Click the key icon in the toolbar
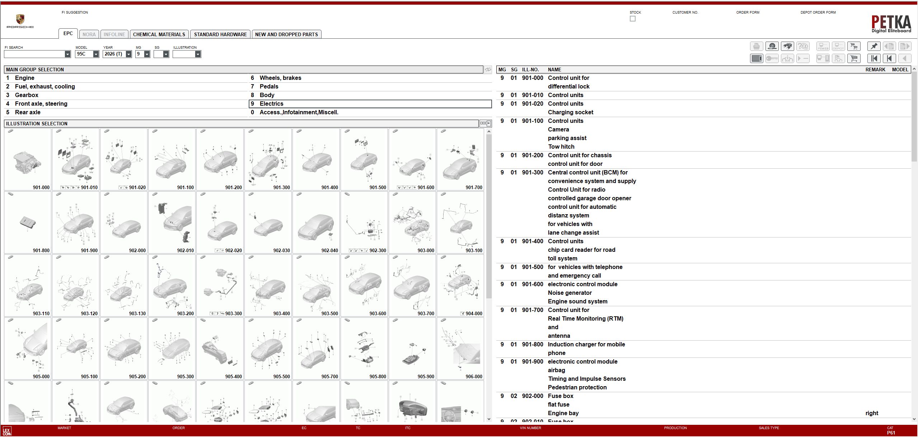The width and height of the screenshot is (918, 437). point(772,58)
